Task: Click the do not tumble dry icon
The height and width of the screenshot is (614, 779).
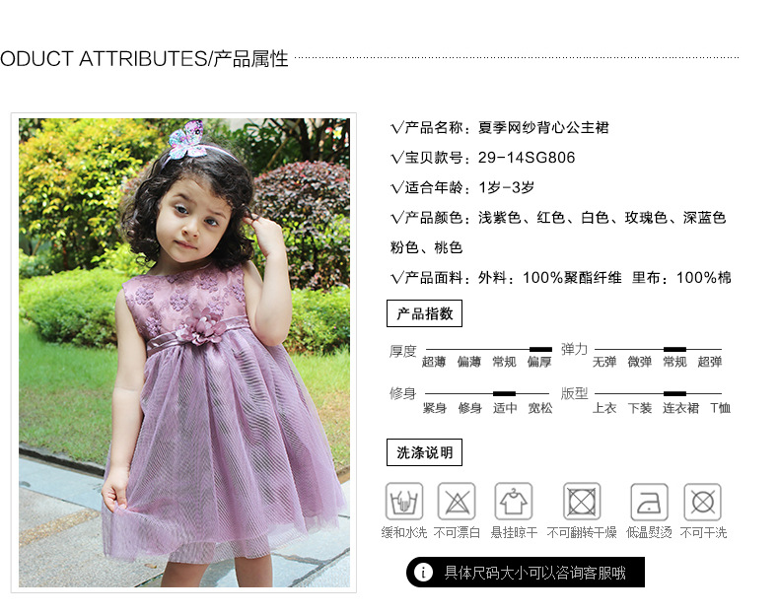Action: 582,502
